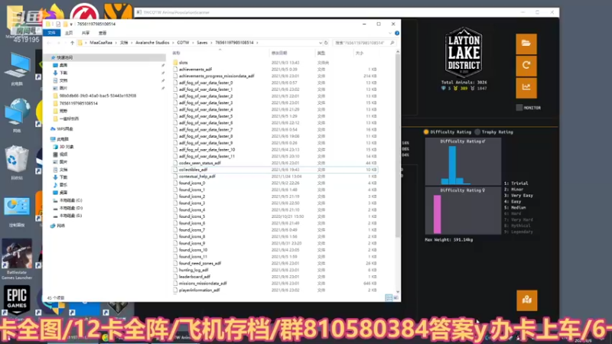The image size is (612, 344).
Task: Open 76561197985108514 folder in navigation pane
Action: 79,103
